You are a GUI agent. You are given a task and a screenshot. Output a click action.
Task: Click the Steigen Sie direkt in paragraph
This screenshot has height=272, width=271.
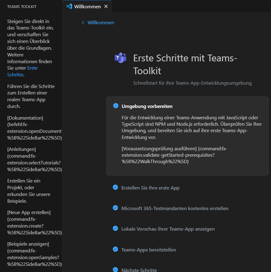coord(30,48)
